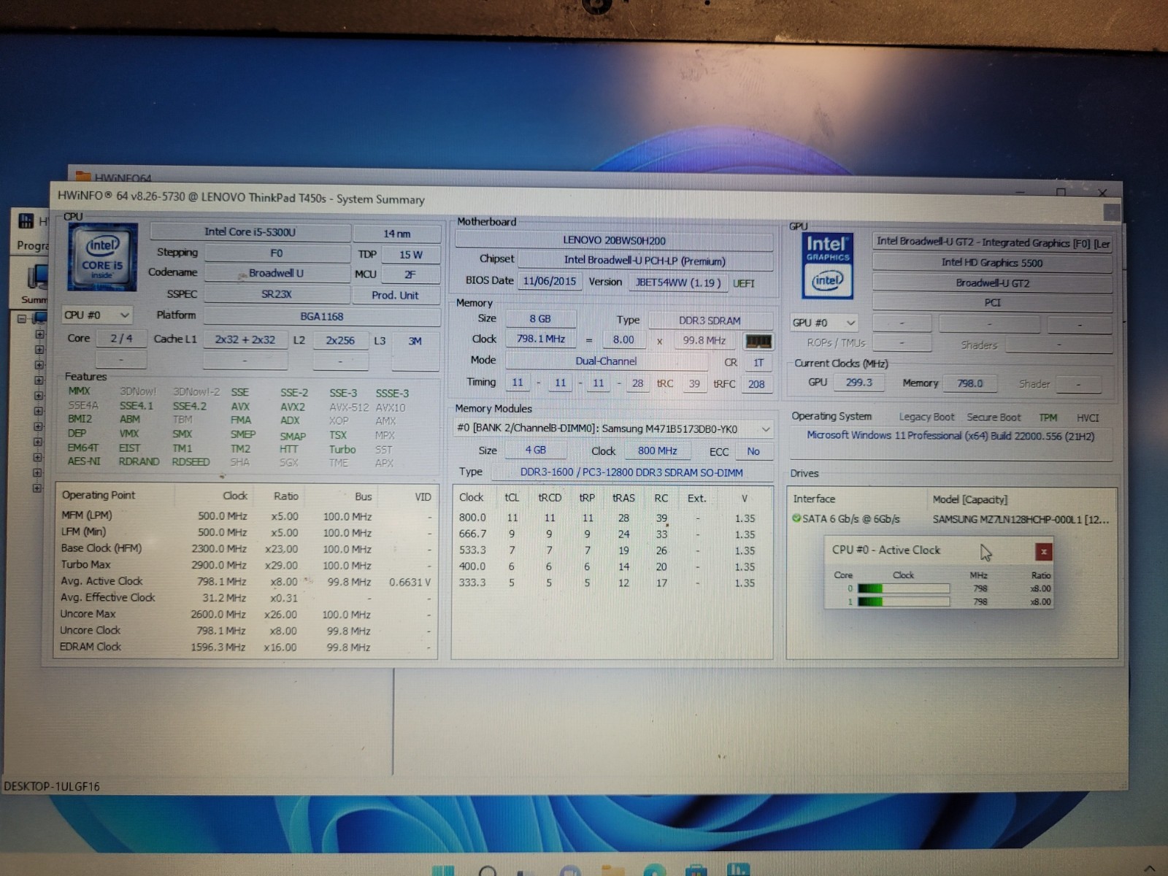Click the Prod. Unit field
Screen dimensions: 1168x876
[395, 295]
